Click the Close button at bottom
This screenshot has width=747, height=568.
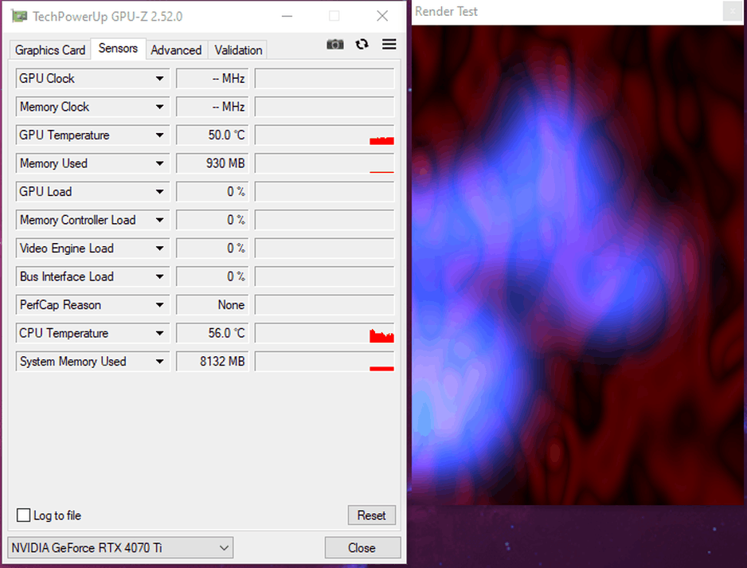point(362,548)
